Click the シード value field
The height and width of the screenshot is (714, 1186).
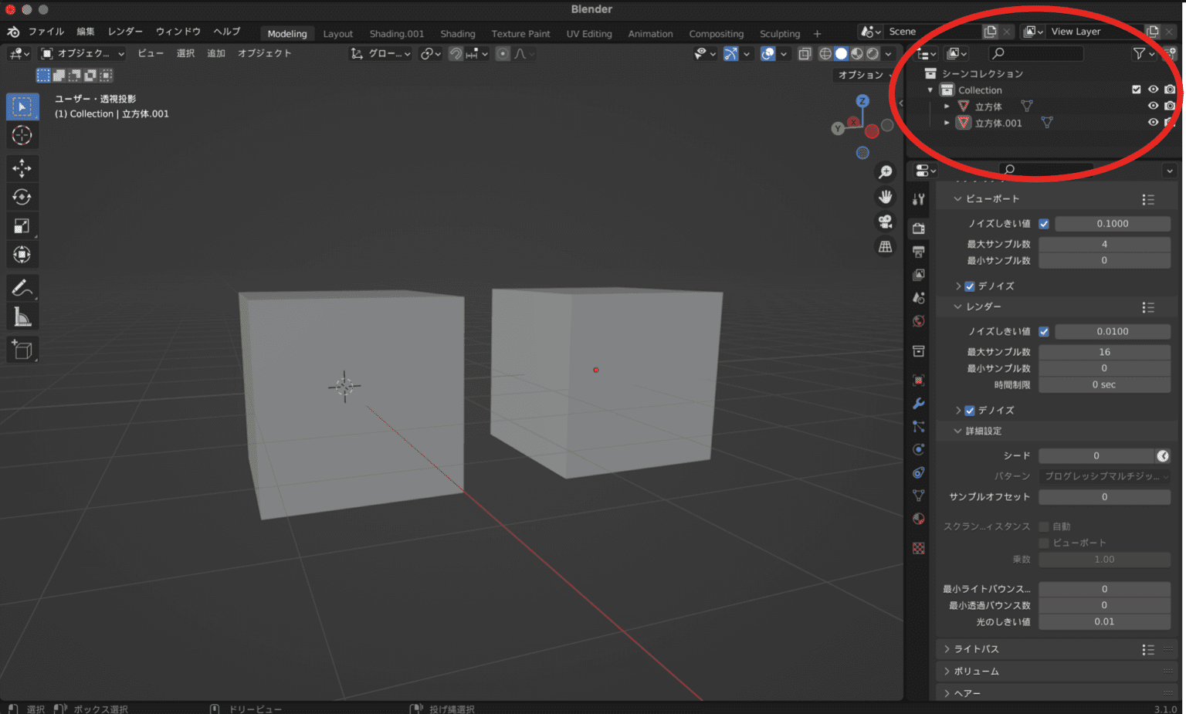(1096, 455)
